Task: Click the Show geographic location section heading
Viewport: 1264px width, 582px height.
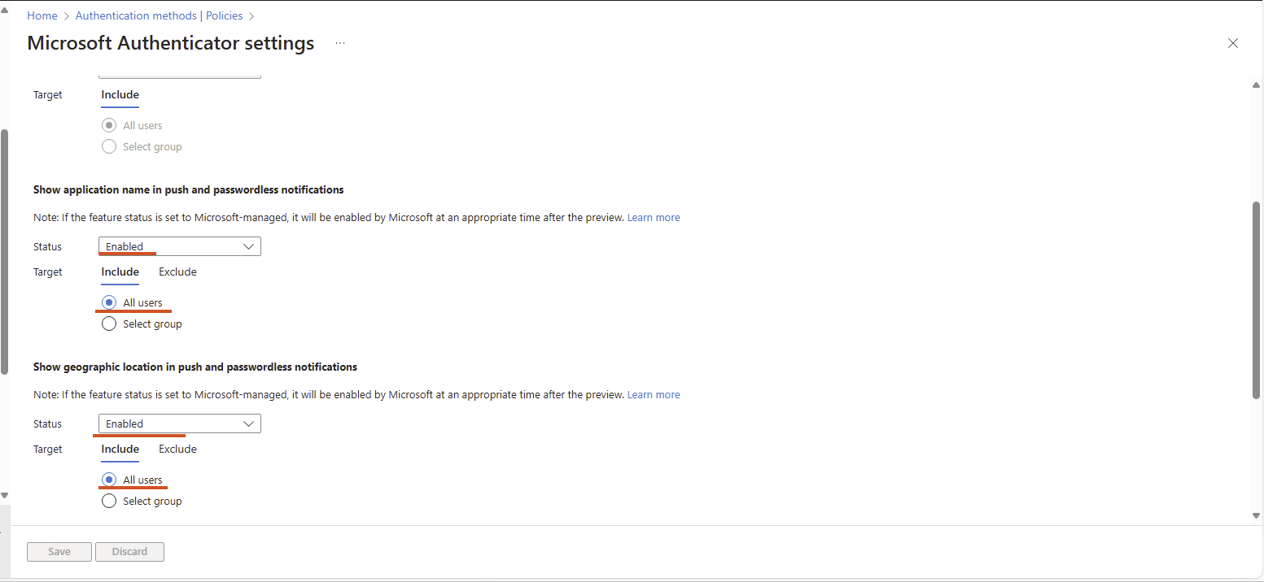Action: point(195,367)
